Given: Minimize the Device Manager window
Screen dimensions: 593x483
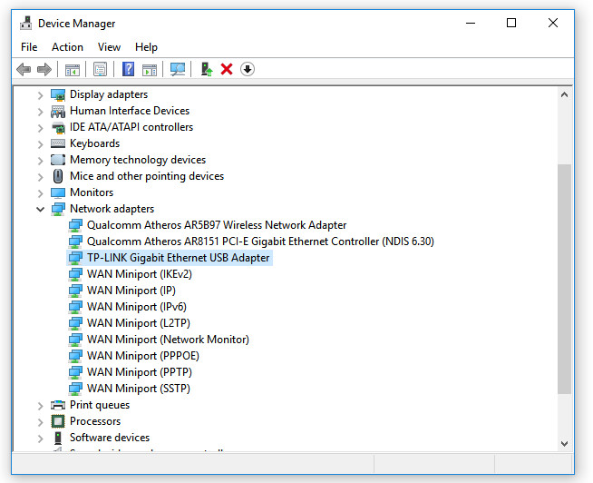Looking at the screenshot, I should [x=471, y=23].
